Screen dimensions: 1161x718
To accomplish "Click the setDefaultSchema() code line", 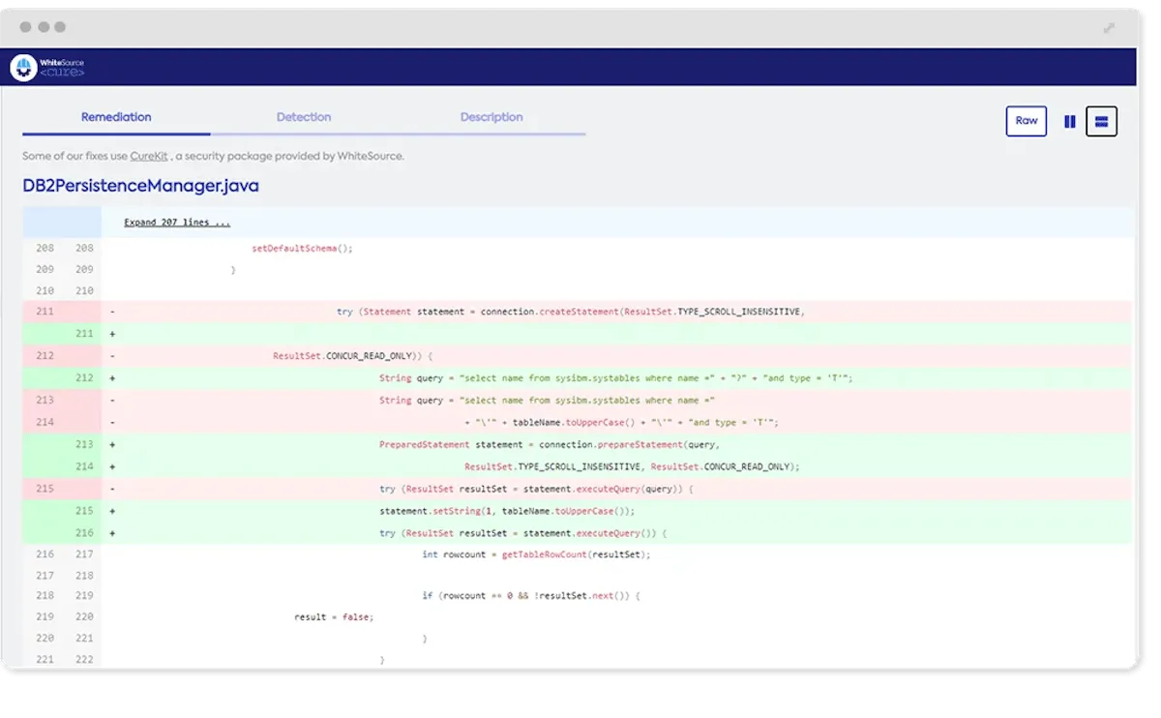I will tap(303, 249).
